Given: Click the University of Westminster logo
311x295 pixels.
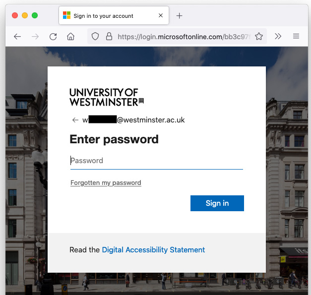Looking at the screenshot, I should coord(107,97).
